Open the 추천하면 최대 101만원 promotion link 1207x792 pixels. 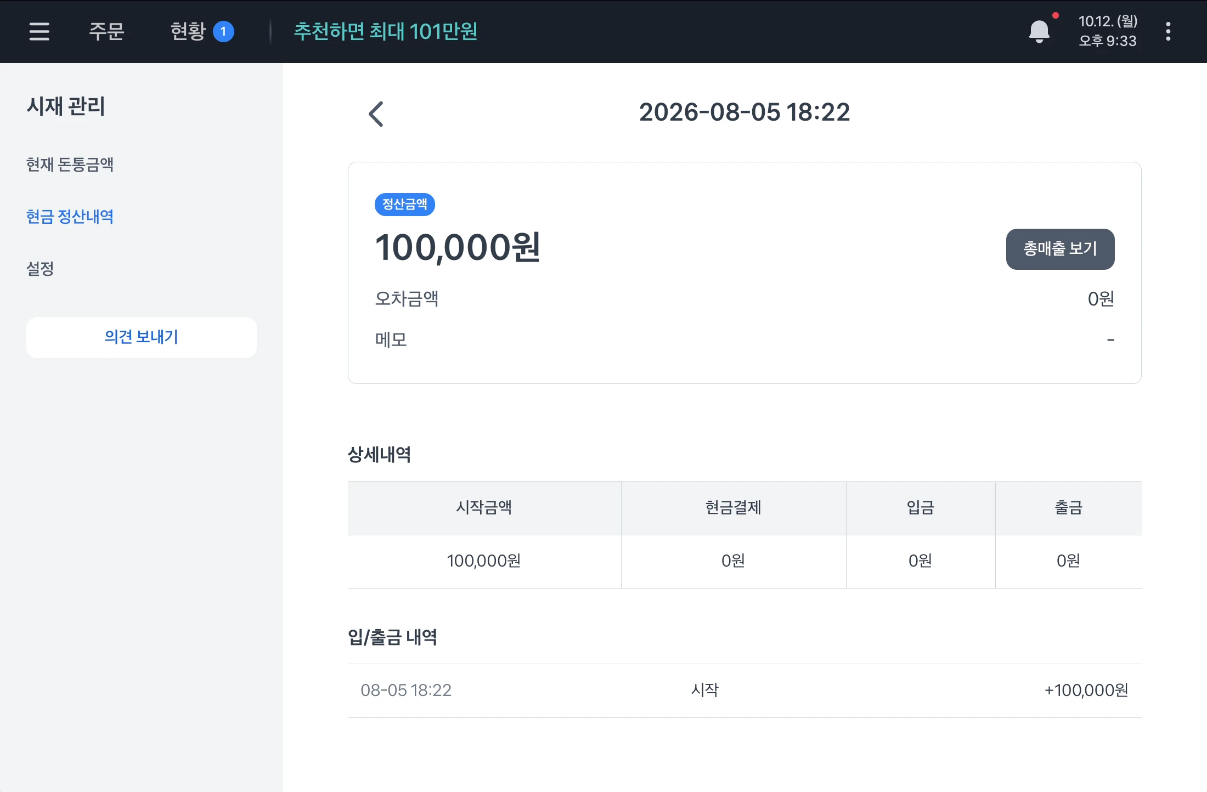(386, 31)
